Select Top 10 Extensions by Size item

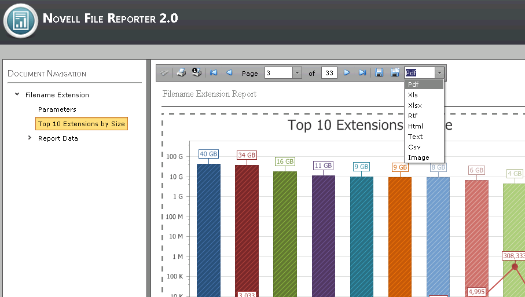82,123
